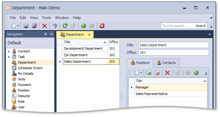Click the gray Next Record down arrow
Viewport: 220px width, 117px height.
pyautogui.click(x=92, y=26)
